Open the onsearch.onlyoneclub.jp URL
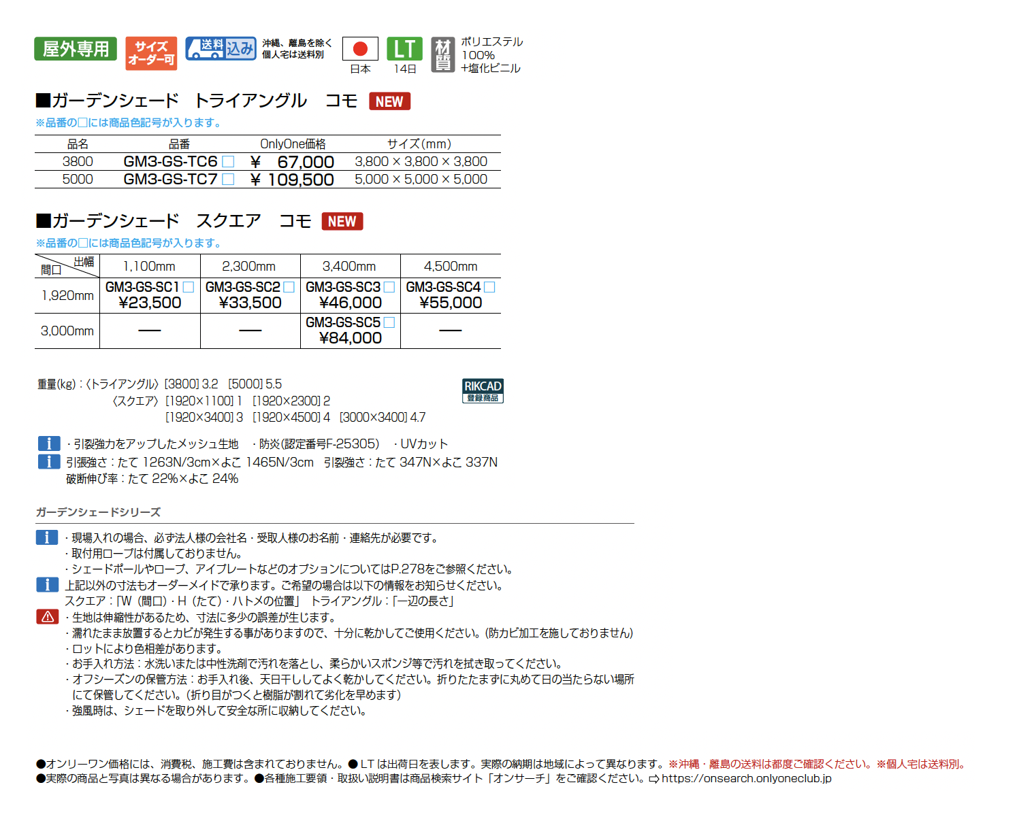The image size is (1021, 821). [x=747, y=779]
